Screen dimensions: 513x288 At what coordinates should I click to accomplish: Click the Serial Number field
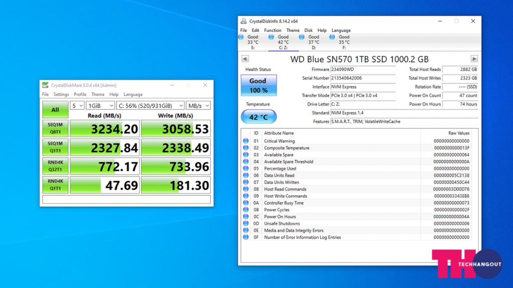point(363,78)
